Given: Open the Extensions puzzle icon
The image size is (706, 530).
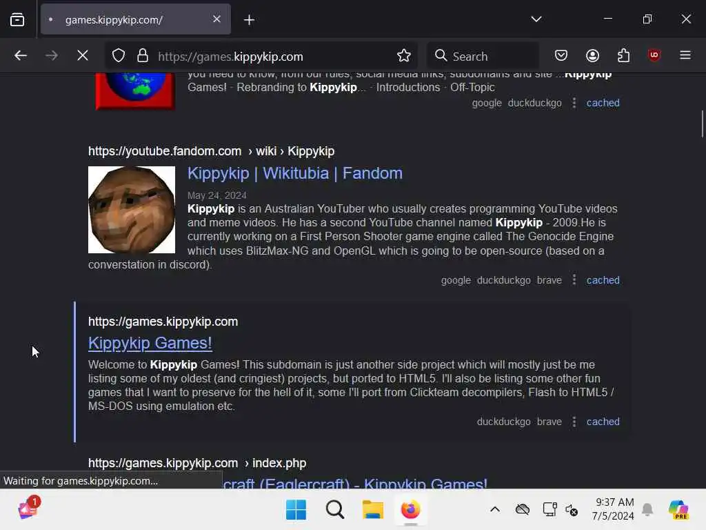Looking at the screenshot, I should point(623,55).
